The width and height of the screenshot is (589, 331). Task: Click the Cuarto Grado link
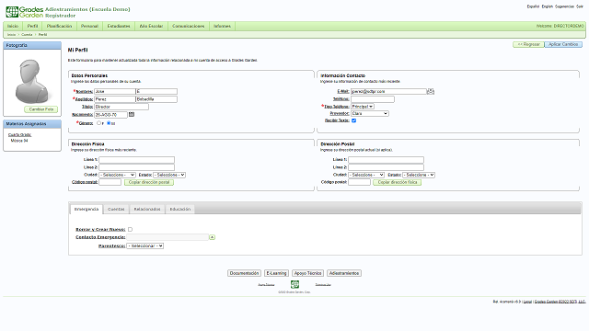click(x=19, y=135)
